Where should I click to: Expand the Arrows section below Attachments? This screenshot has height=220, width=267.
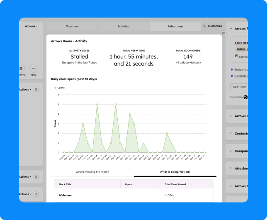(x=231, y=186)
